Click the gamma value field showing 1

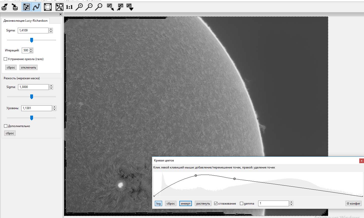click(273, 203)
